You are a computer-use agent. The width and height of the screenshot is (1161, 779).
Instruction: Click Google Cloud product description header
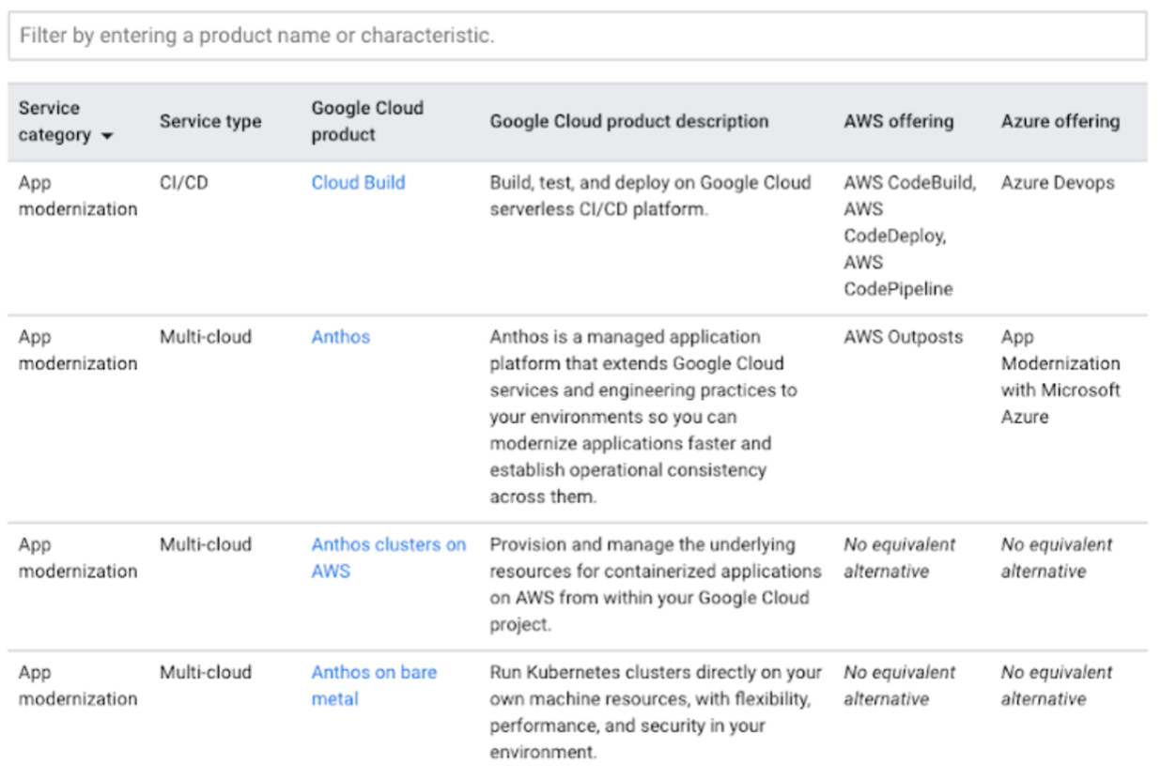629,121
